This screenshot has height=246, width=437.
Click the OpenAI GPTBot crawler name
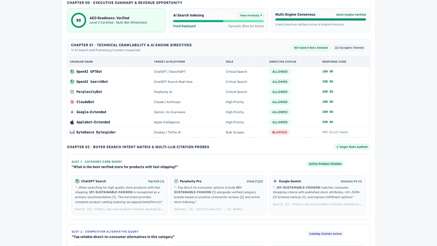(x=89, y=72)
